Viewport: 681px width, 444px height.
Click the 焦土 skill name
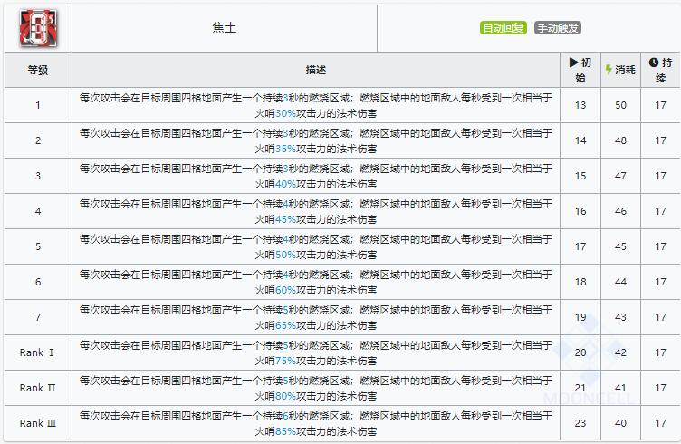(x=225, y=28)
